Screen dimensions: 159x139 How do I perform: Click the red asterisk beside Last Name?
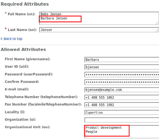point(6,29)
